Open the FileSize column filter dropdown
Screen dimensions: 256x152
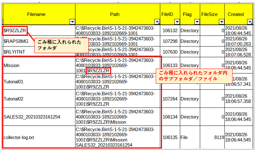click(222, 22)
